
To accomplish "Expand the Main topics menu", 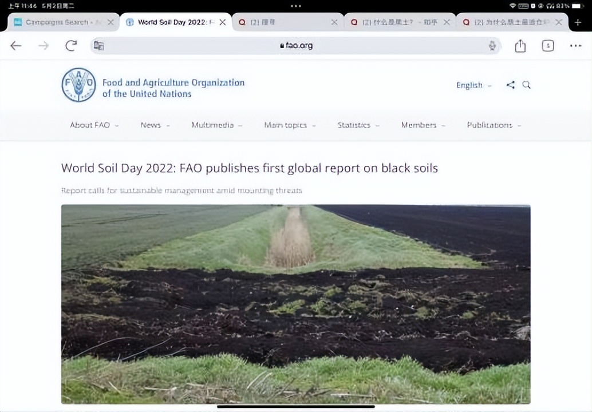I will (x=289, y=125).
